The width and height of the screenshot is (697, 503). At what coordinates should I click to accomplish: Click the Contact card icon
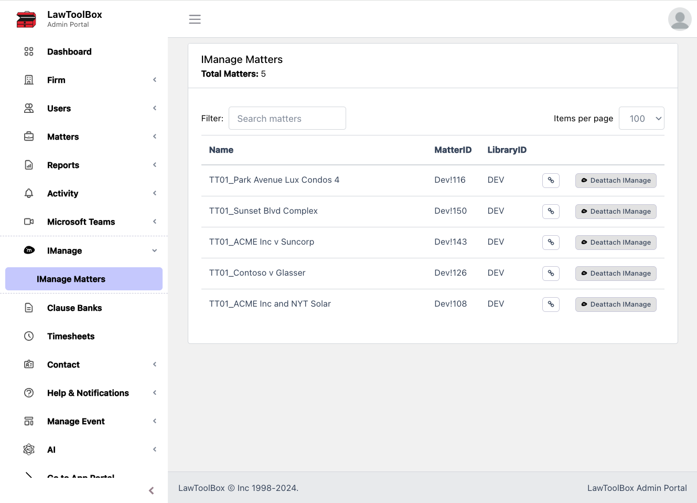click(29, 364)
